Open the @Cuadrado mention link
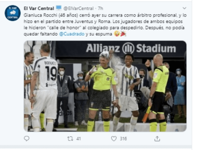Screen dimensions: 200x150 tap(72, 34)
